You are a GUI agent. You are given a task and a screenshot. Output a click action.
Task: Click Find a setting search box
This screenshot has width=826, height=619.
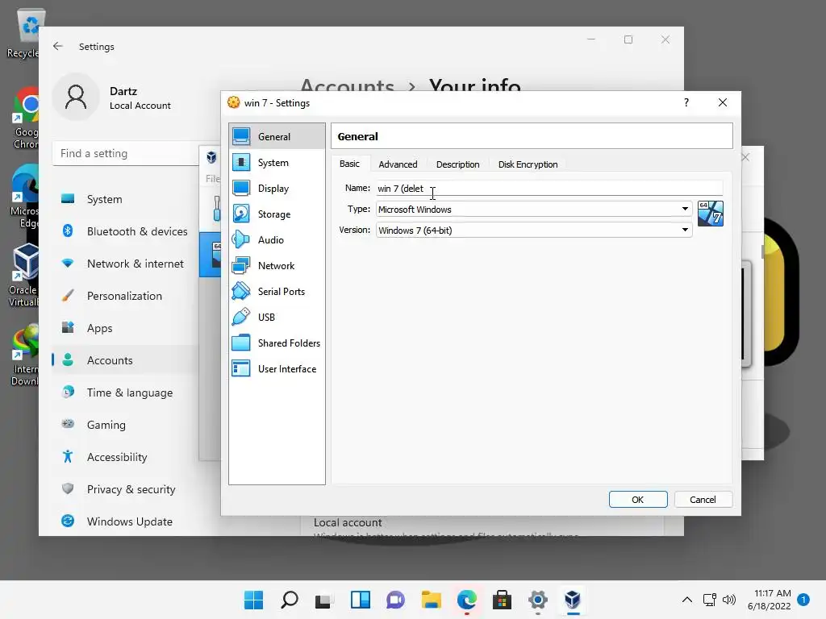click(127, 153)
